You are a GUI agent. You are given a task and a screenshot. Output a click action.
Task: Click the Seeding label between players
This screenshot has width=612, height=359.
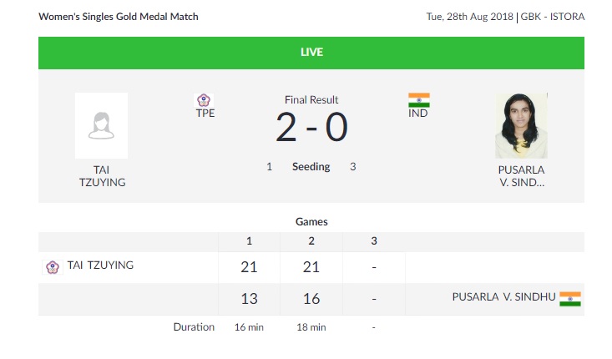tap(311, 167)
